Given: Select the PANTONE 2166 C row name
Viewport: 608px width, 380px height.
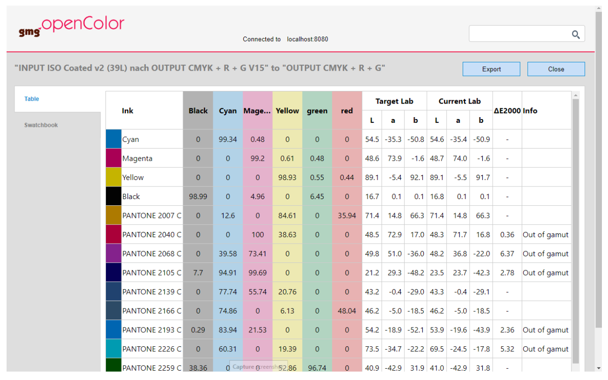Looking at the screenshot, I should (152, 311).
